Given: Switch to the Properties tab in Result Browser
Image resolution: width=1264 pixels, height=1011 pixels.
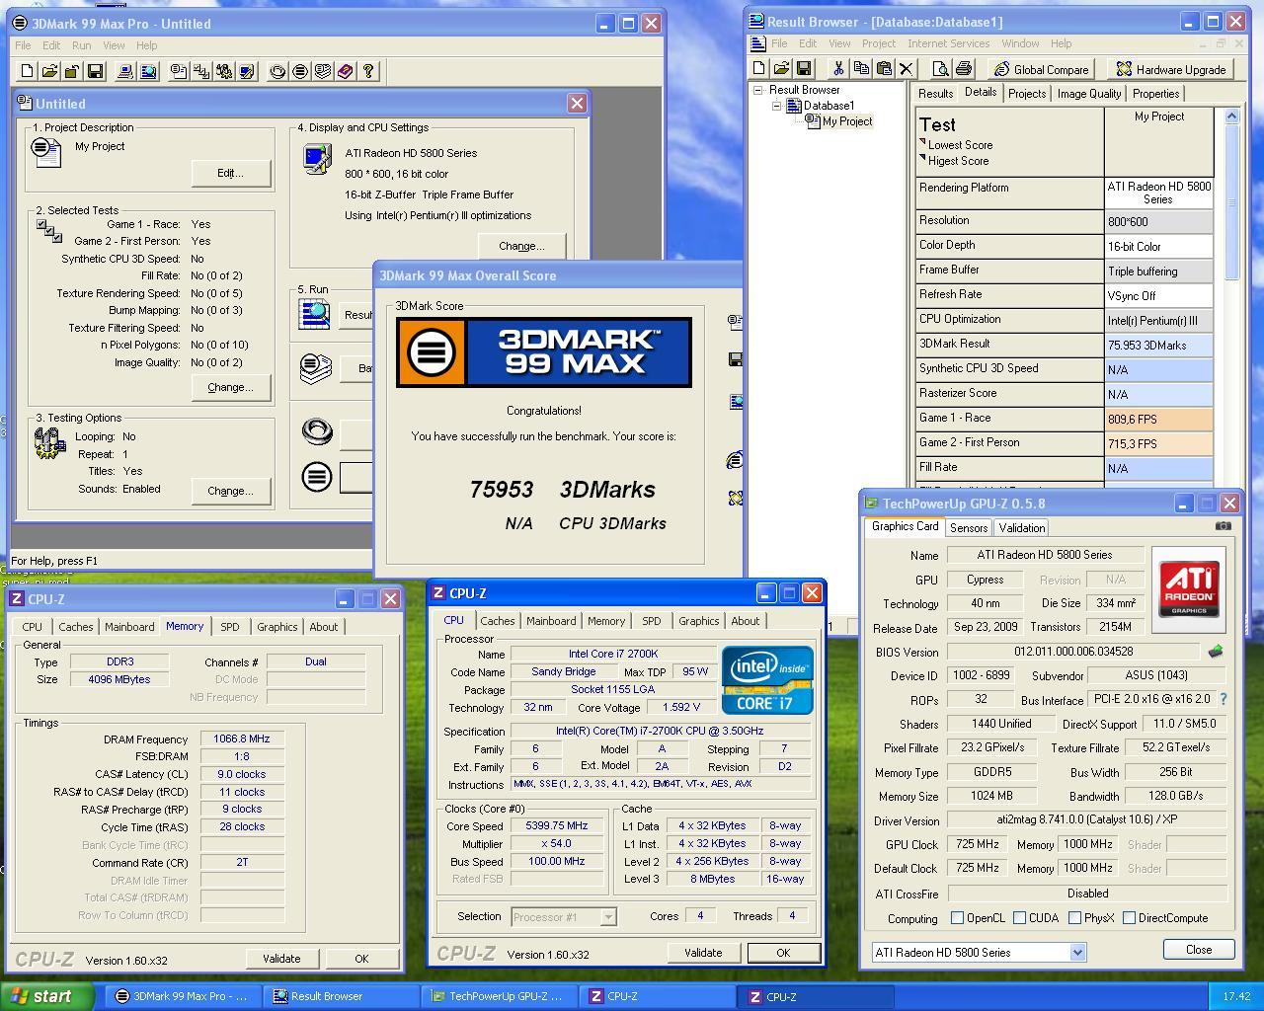Looking at the screenshot, I should [1155, 94].
